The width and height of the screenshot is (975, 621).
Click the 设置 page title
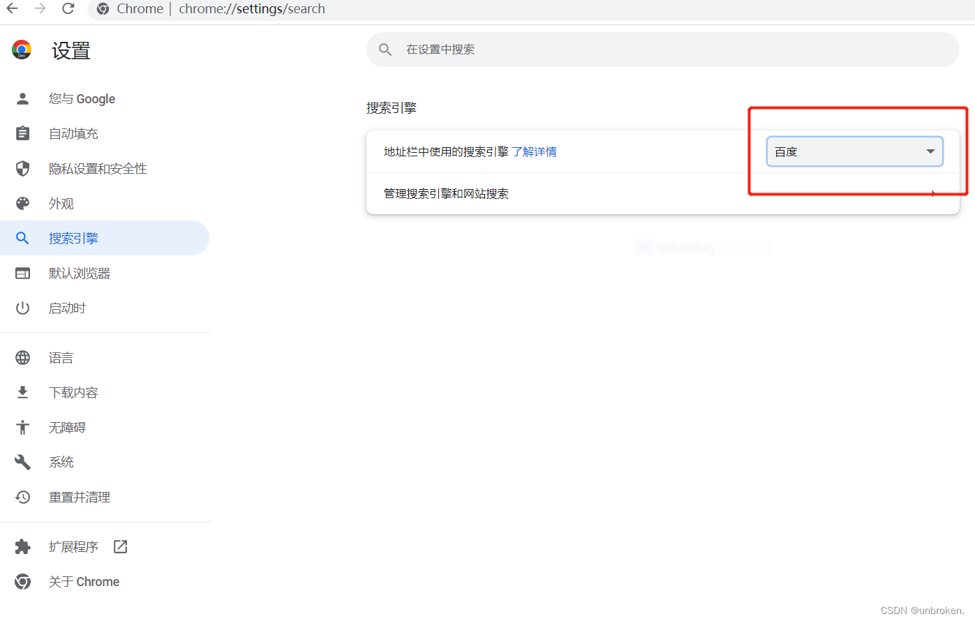click(x=71, y=50)
